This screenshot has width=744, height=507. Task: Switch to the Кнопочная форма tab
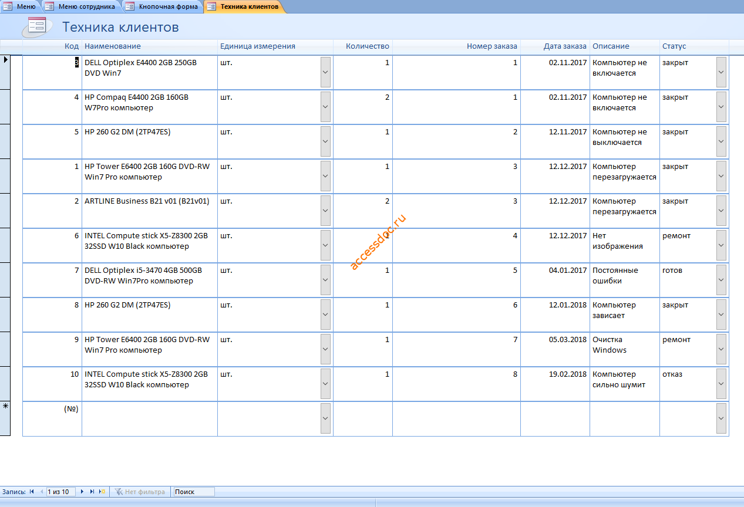[163, 6]
